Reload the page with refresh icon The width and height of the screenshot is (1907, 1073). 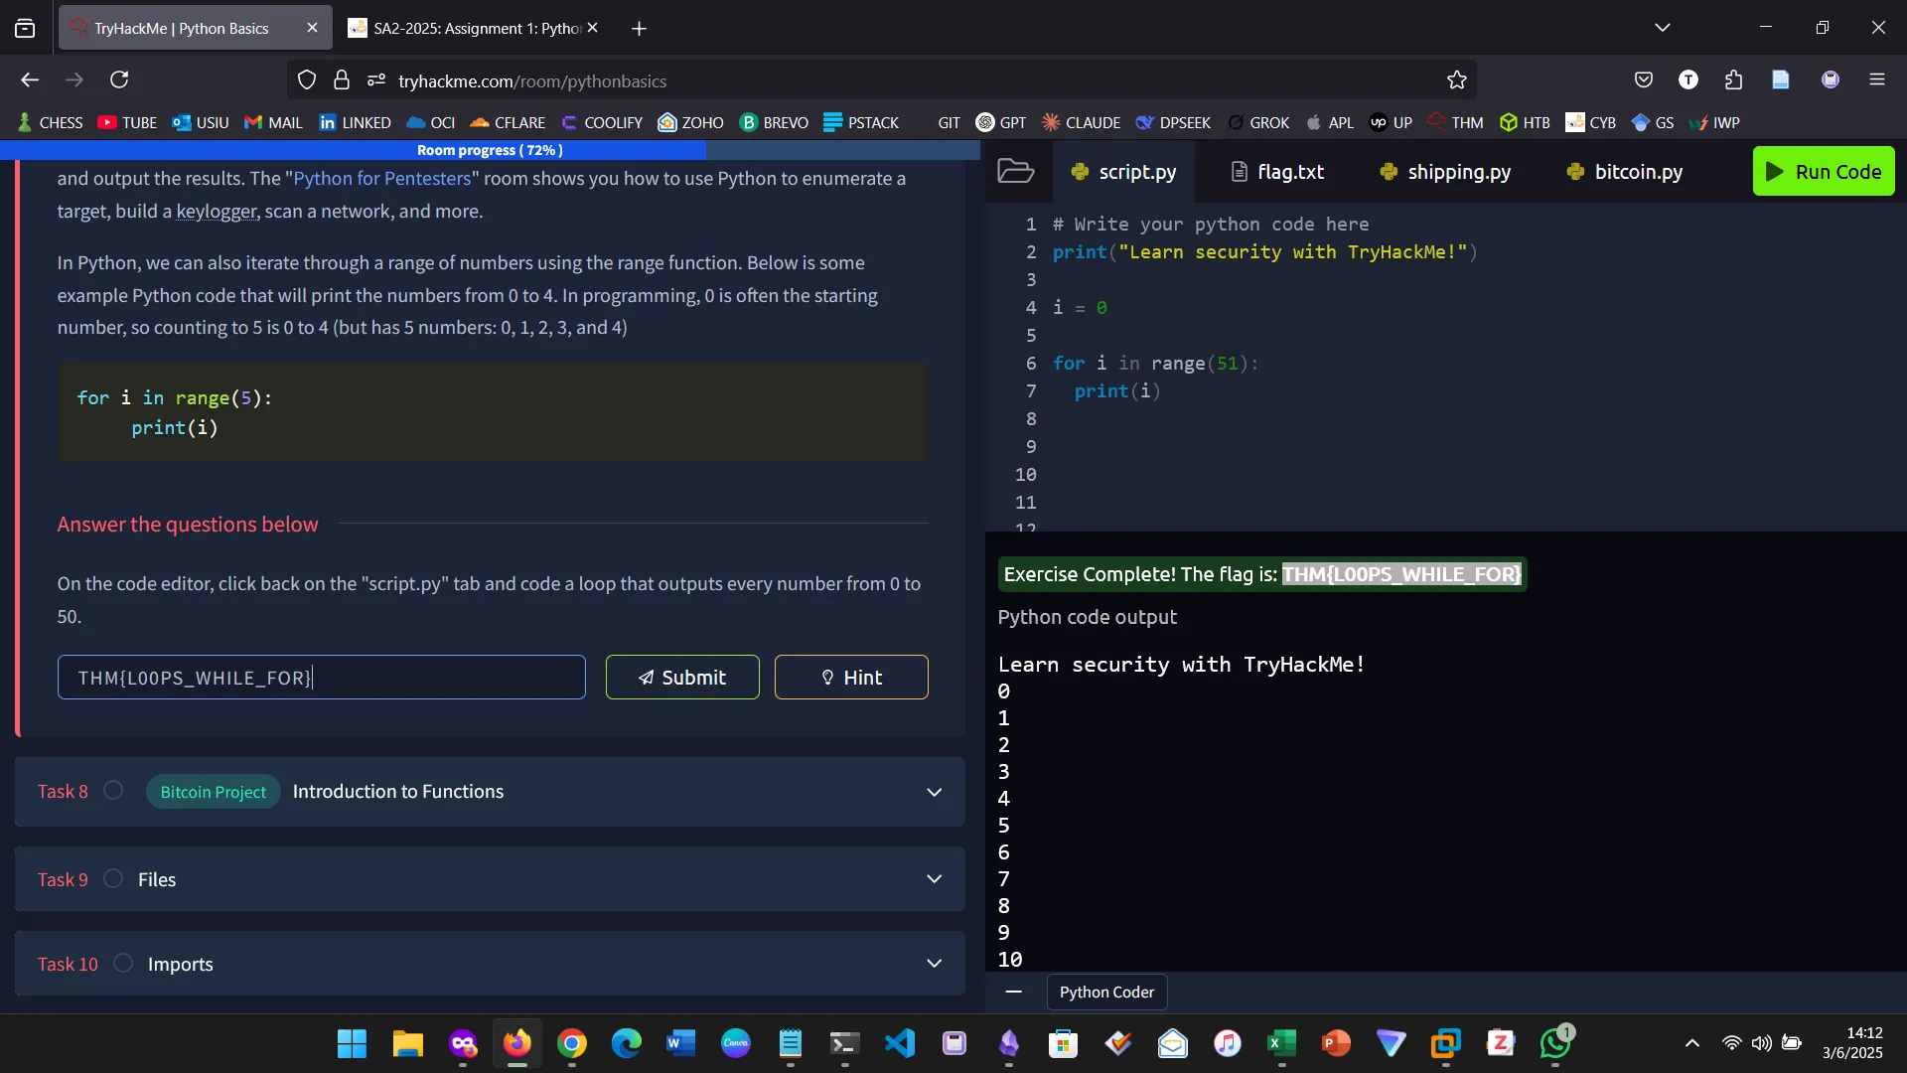pyautogui.click(x=119, y=79)
